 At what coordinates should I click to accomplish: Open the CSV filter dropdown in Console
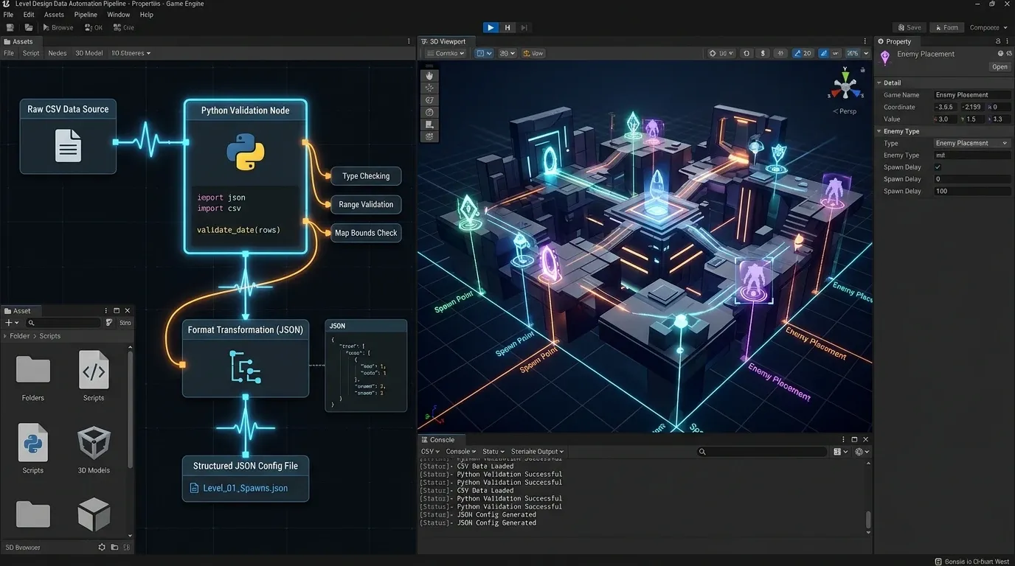coord(431,452)
